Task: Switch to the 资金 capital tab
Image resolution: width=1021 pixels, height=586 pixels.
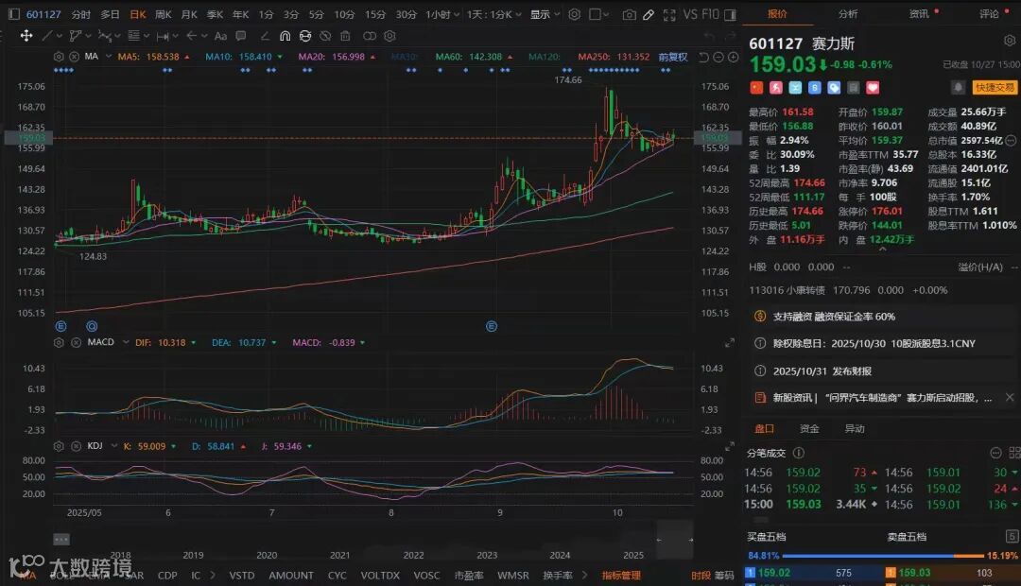Action: (x=809, y=428)
